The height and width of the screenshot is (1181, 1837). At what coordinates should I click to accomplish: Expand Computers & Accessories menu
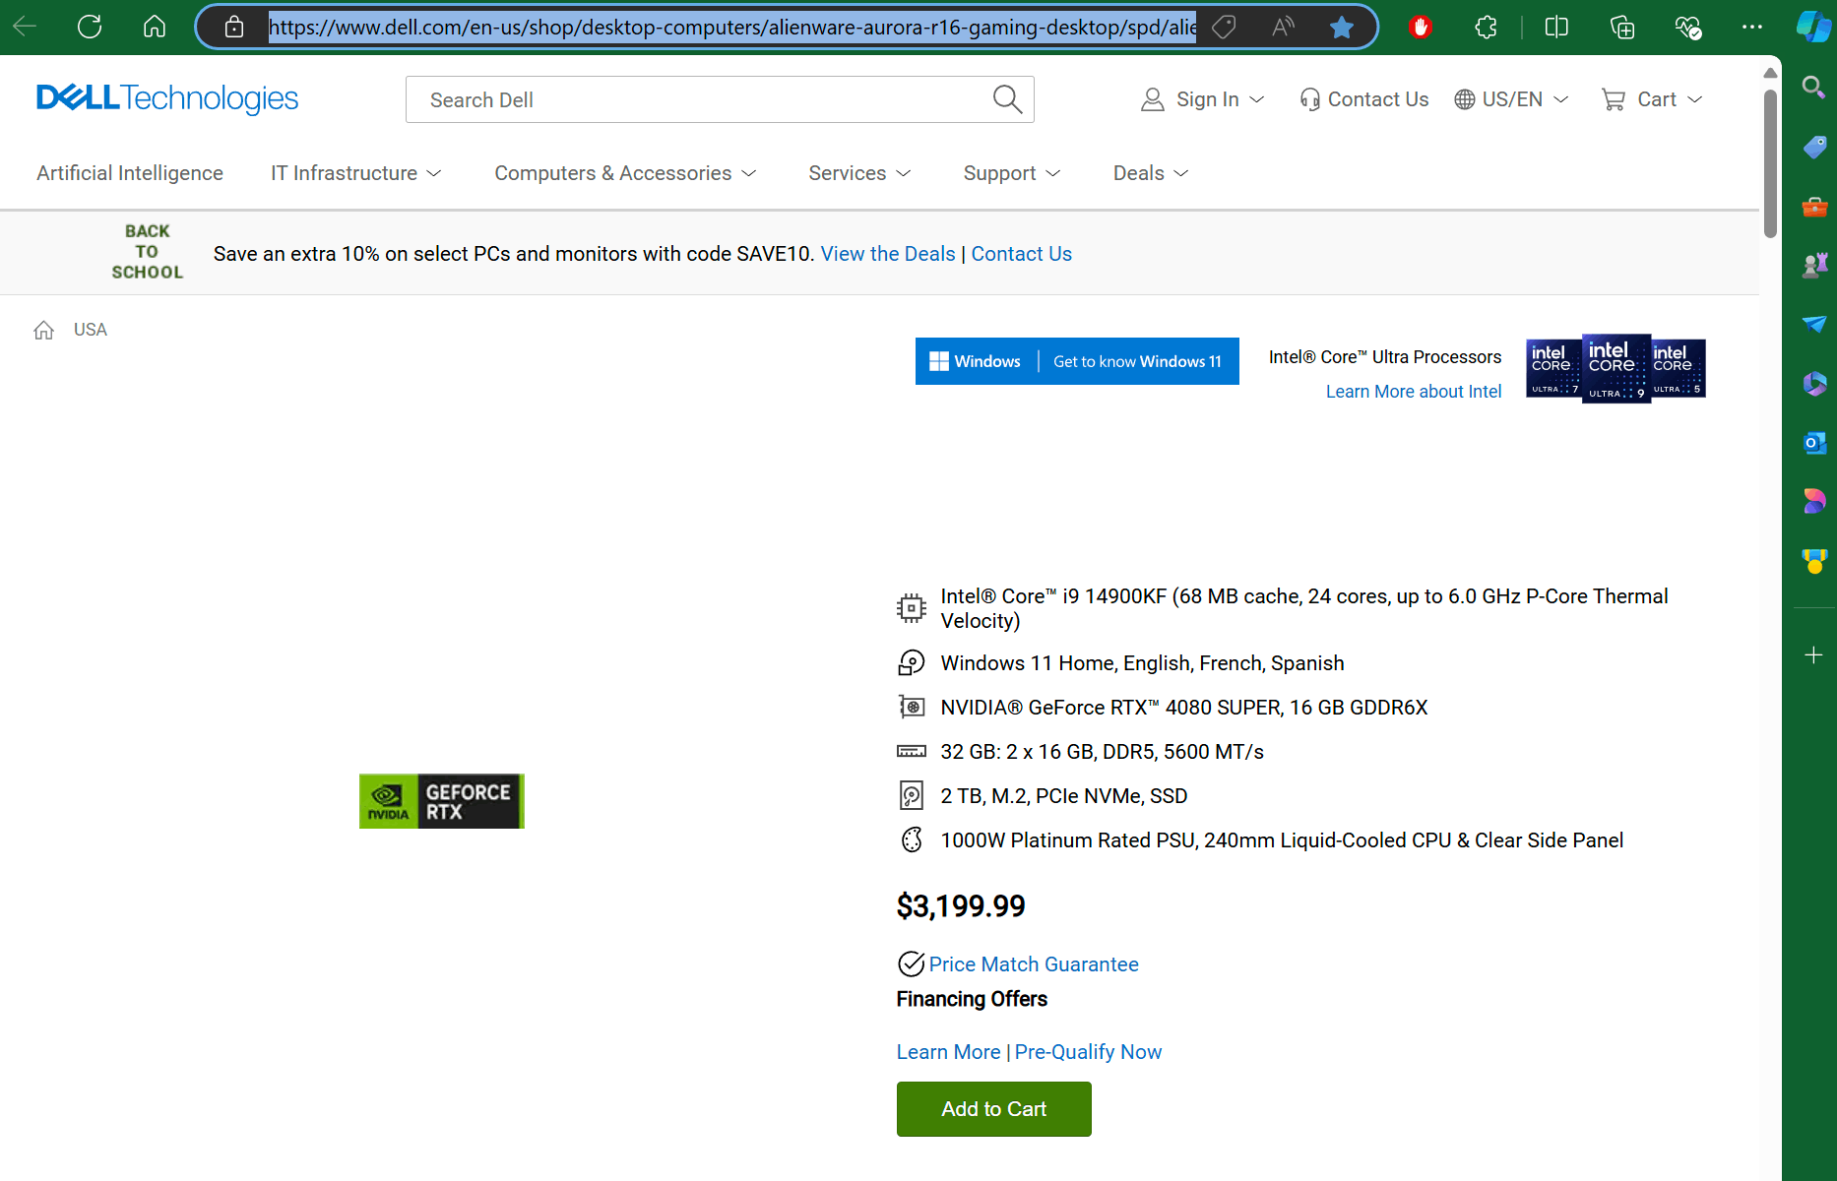pyautogui.click(x=626, y=173)
